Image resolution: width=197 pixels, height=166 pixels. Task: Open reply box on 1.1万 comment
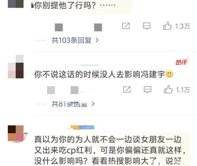[147, 89]
